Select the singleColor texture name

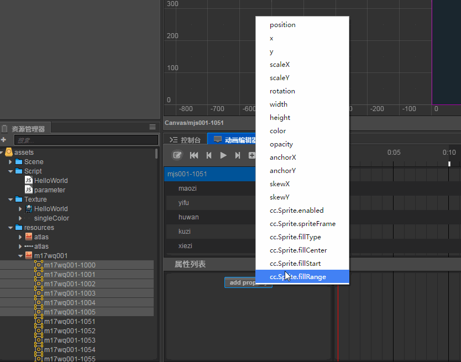51,218
